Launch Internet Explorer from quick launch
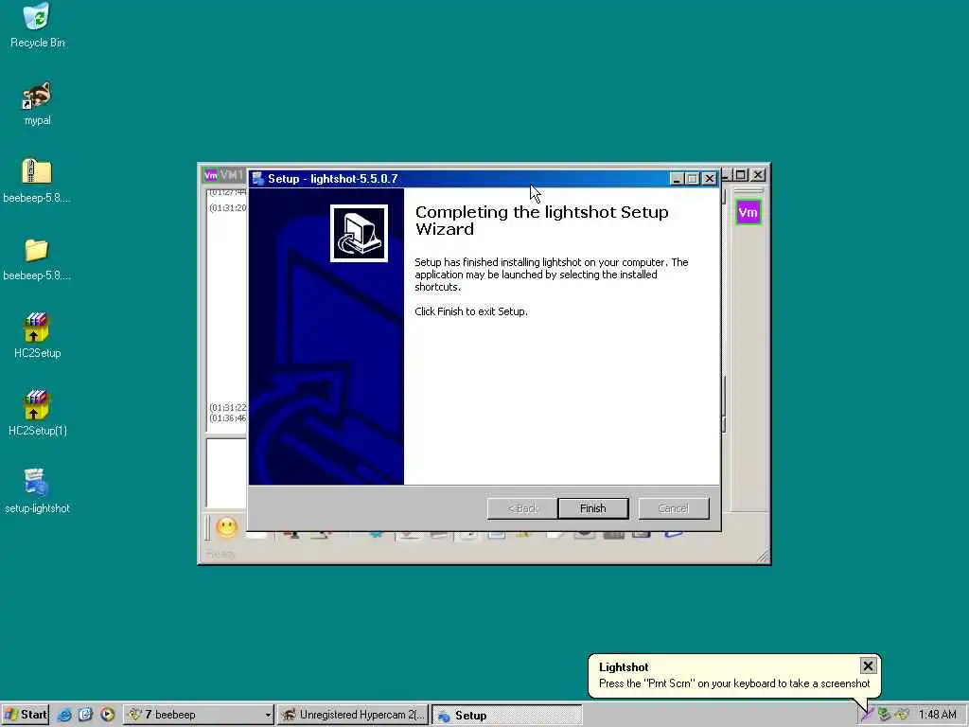 pos(63,715)
